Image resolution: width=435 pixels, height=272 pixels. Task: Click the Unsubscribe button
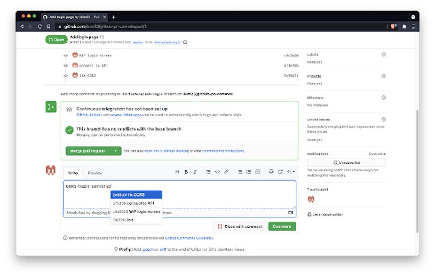coord(346,162)
